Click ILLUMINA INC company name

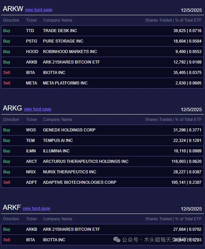pyautogui.click(x=56, y=151)
